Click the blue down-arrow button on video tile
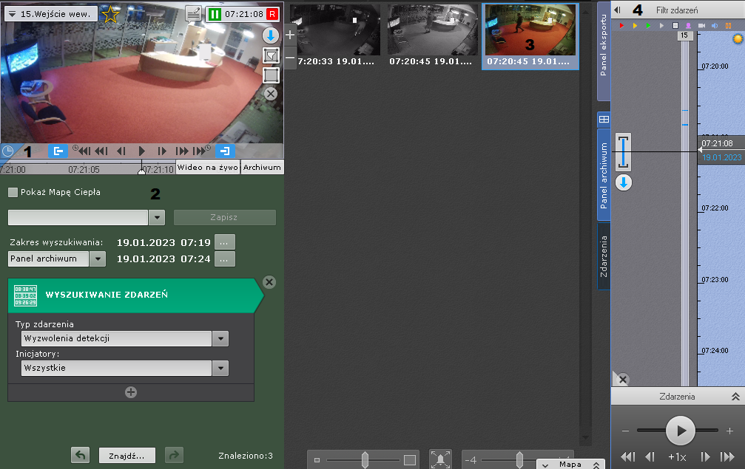Image resolution: width=745 pixels, height=469 pixels. [x=271, y=35]
